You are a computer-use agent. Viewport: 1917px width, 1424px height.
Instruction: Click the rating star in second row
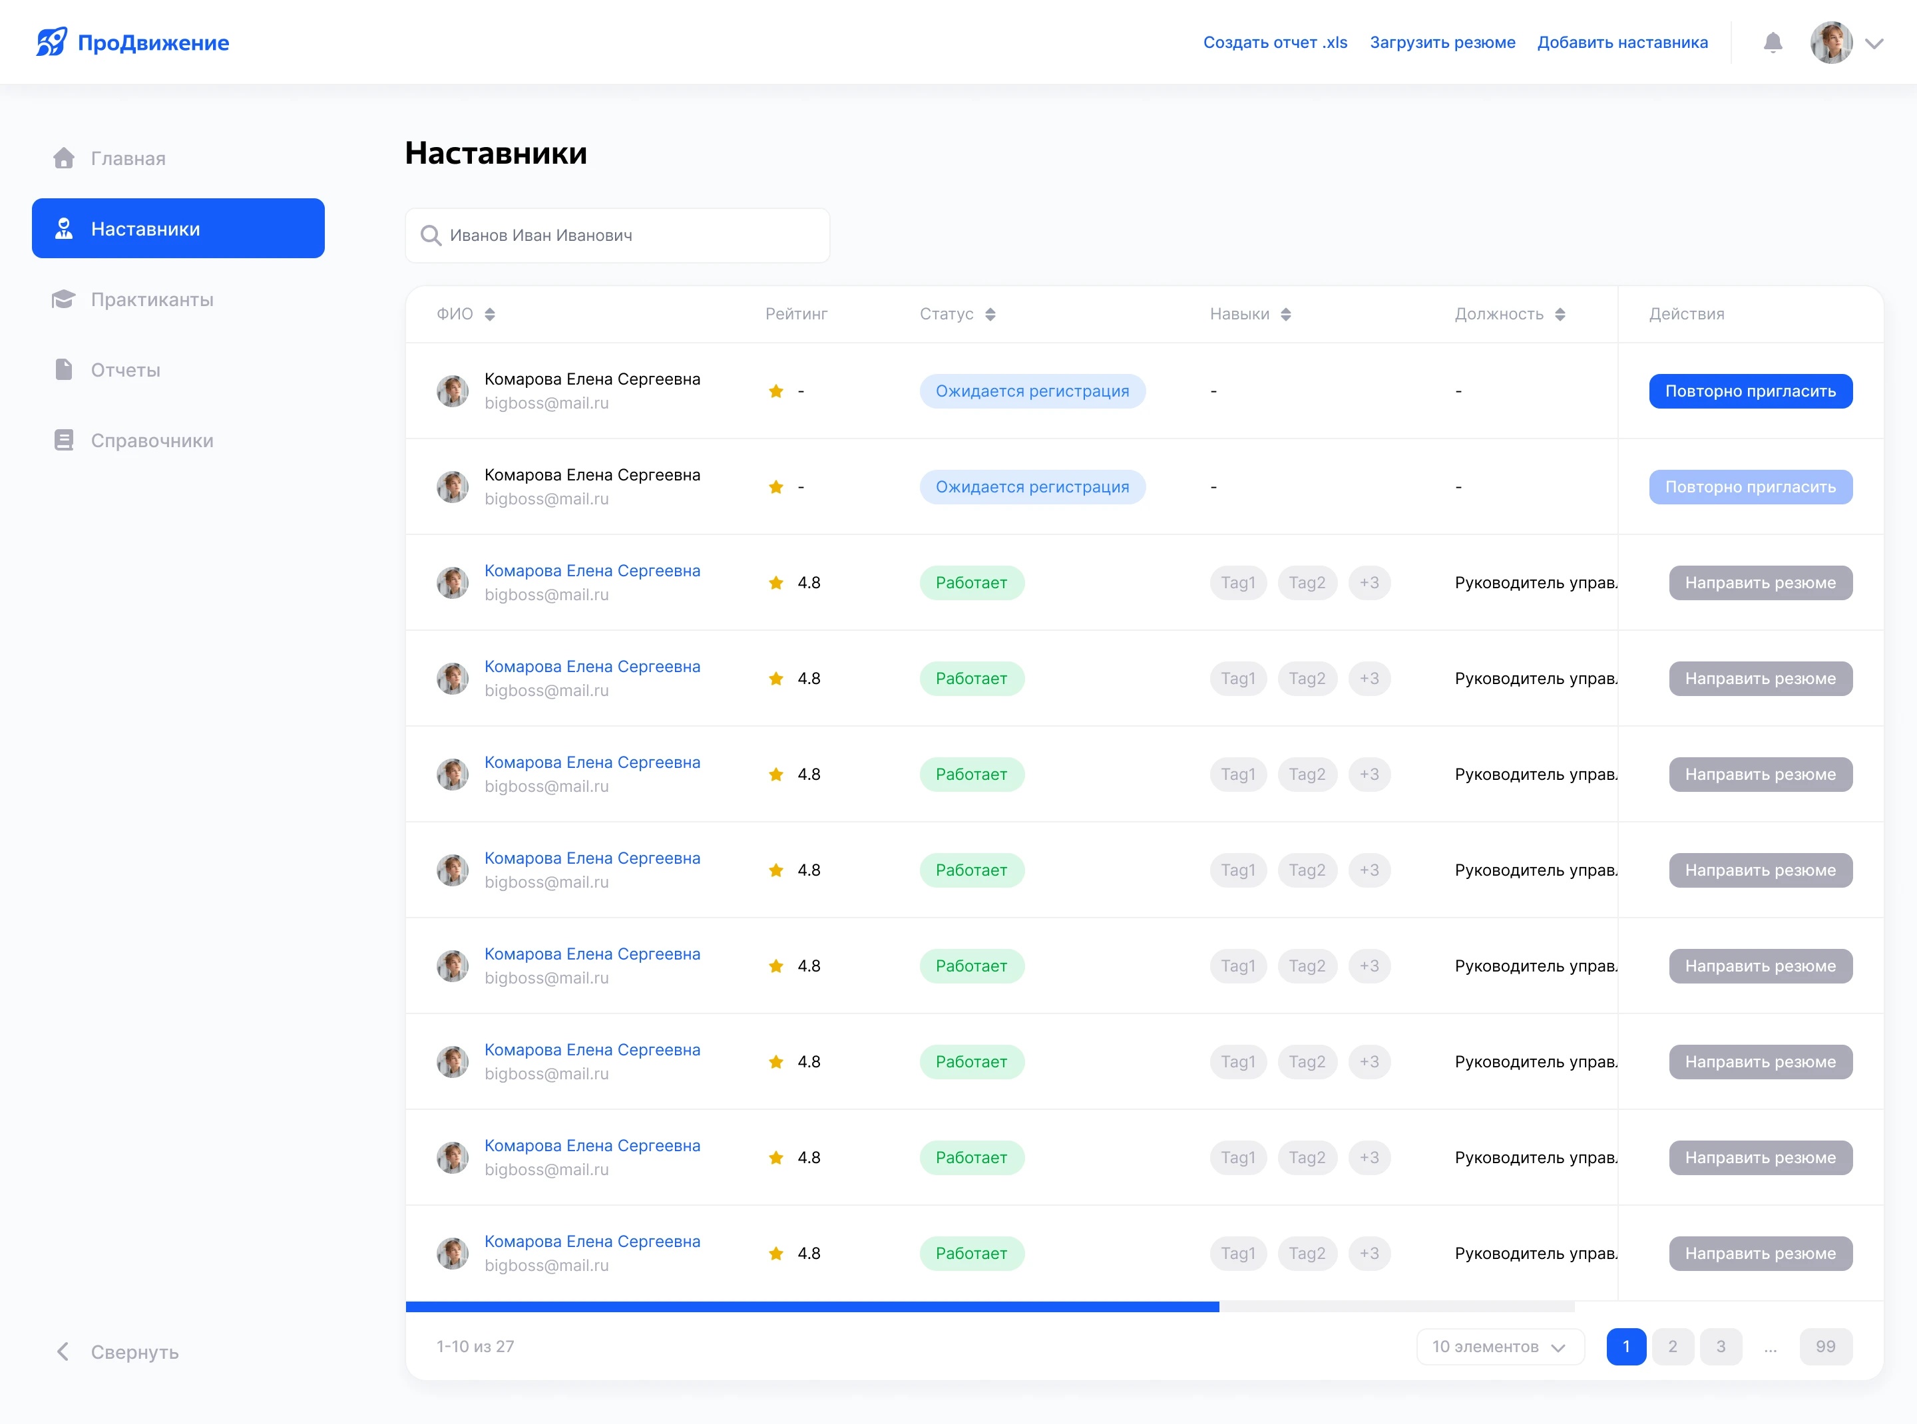[x=776, y=487]
